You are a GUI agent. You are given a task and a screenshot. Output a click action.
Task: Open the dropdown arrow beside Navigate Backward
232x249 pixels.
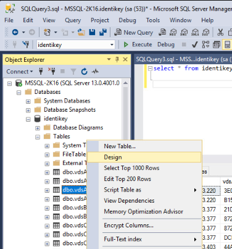(23, 32)
